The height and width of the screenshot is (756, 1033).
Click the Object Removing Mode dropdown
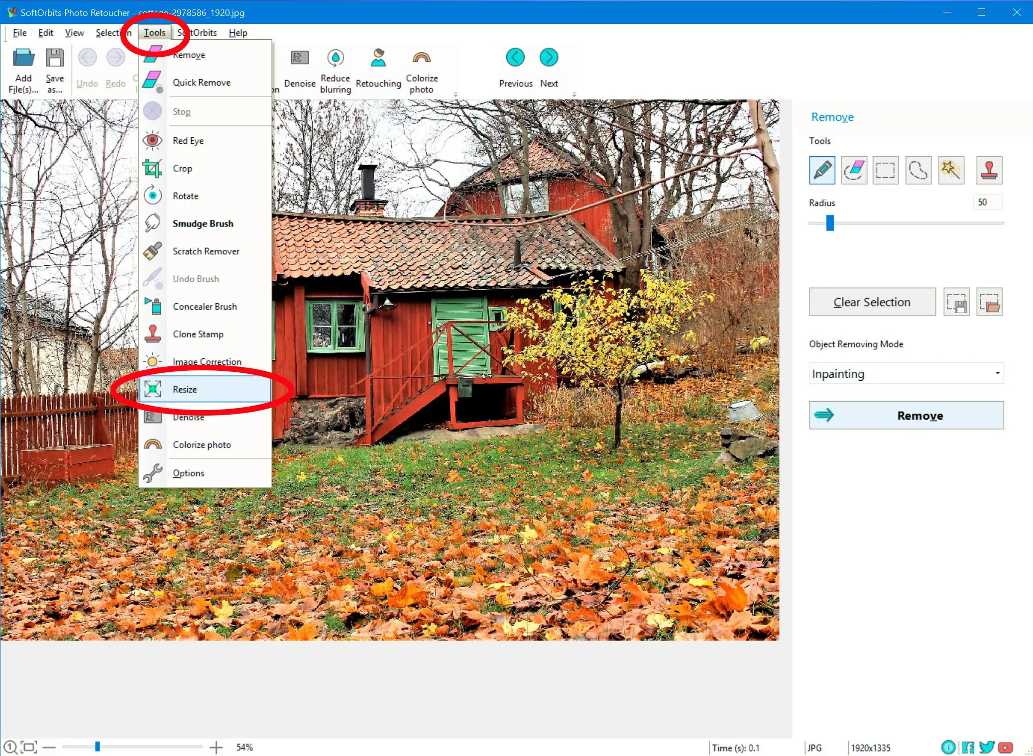pyautogui.click(x=906, y=374)
